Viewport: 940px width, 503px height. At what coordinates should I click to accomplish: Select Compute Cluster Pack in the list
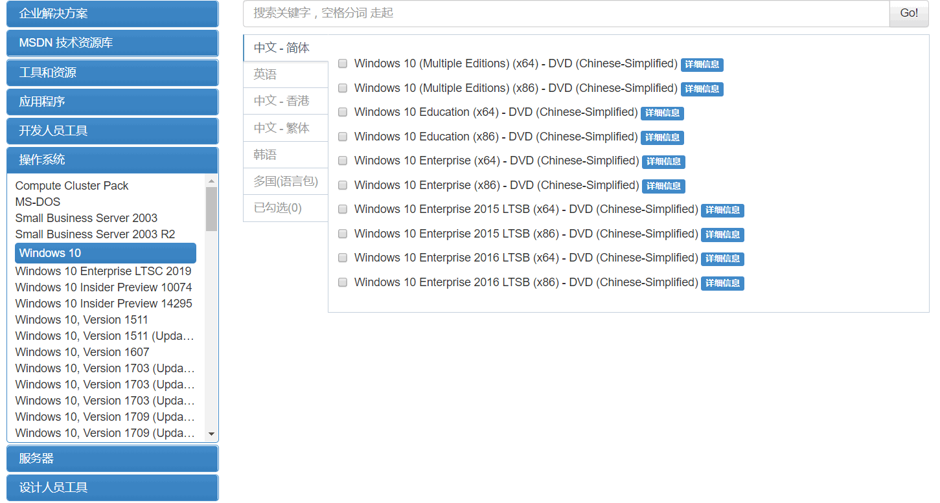coord(72,186)
